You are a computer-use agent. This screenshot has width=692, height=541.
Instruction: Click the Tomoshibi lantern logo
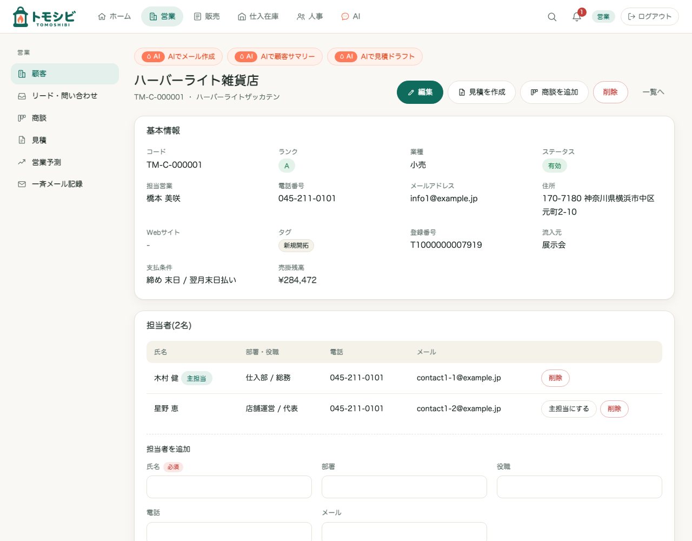click(x=44, y=17)
